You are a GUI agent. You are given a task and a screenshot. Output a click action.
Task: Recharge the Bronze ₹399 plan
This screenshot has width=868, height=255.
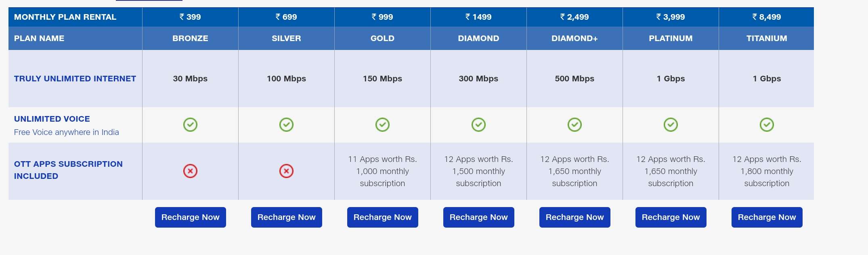190,217
